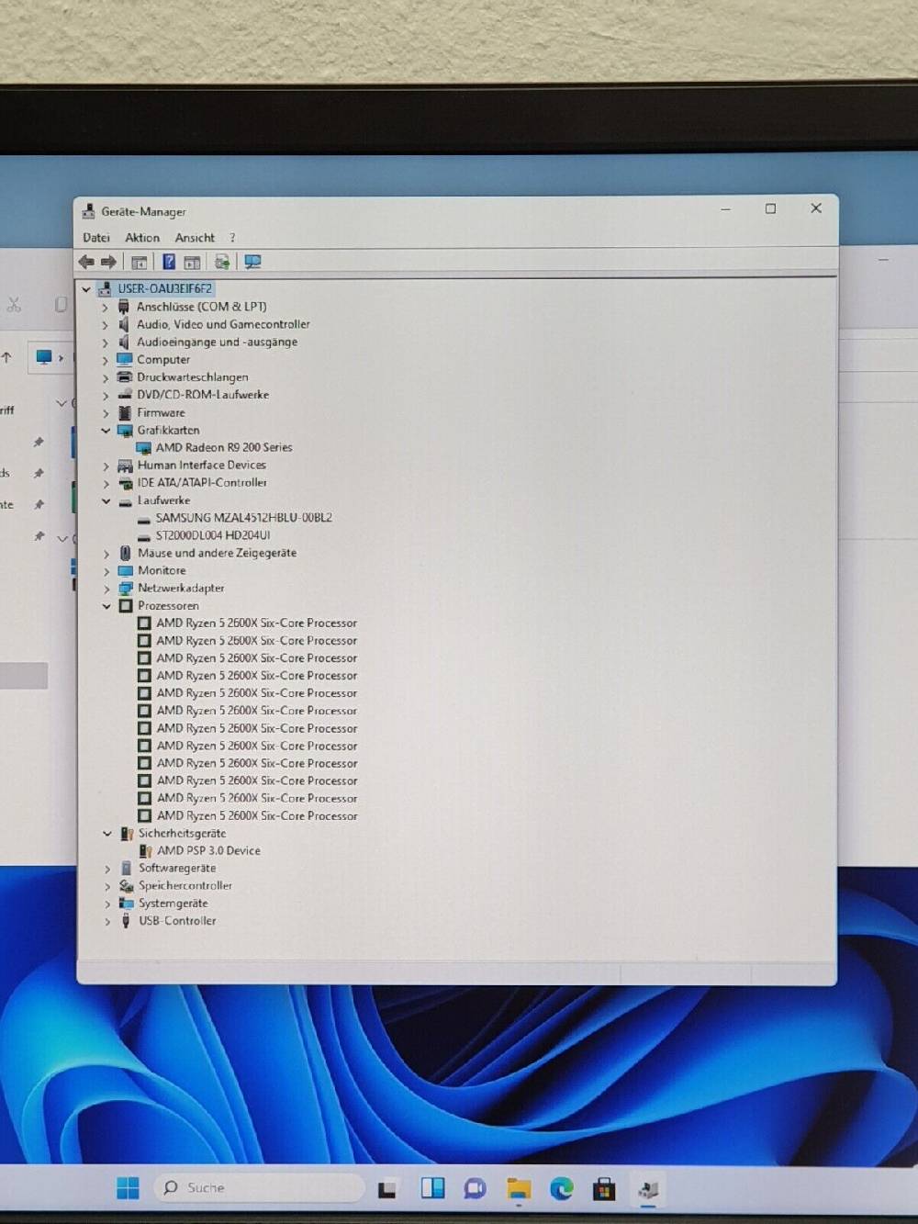918x1224 pixels.
Task: Click the Suche search box on the taskbar
Action: (259, 1188)
